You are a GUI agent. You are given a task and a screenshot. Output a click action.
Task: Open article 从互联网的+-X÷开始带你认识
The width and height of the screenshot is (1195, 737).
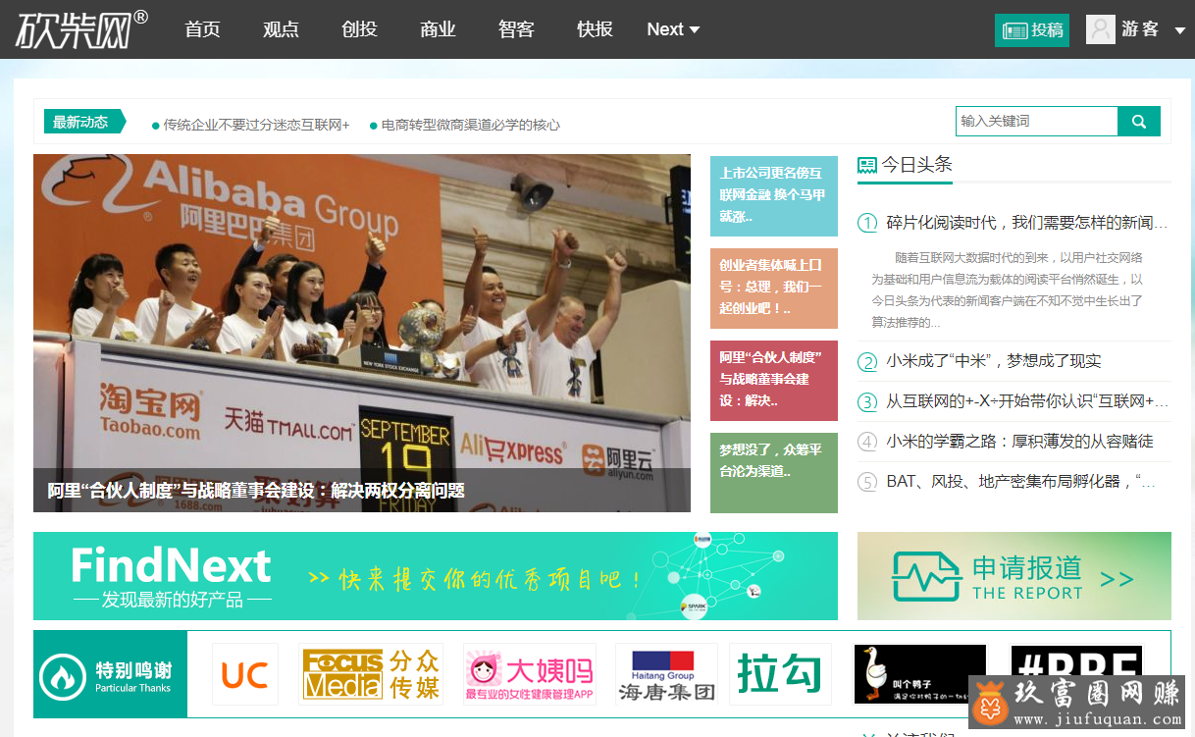1027,401
